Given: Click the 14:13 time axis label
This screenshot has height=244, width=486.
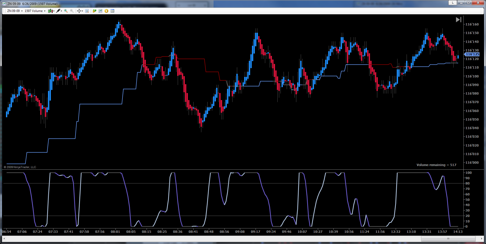Looking at the screenshot, I should click(x=458, y=232).
